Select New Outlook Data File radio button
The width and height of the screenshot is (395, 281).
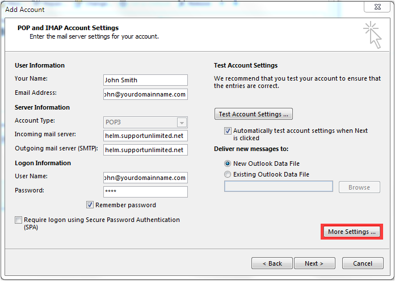pos(228,163)
